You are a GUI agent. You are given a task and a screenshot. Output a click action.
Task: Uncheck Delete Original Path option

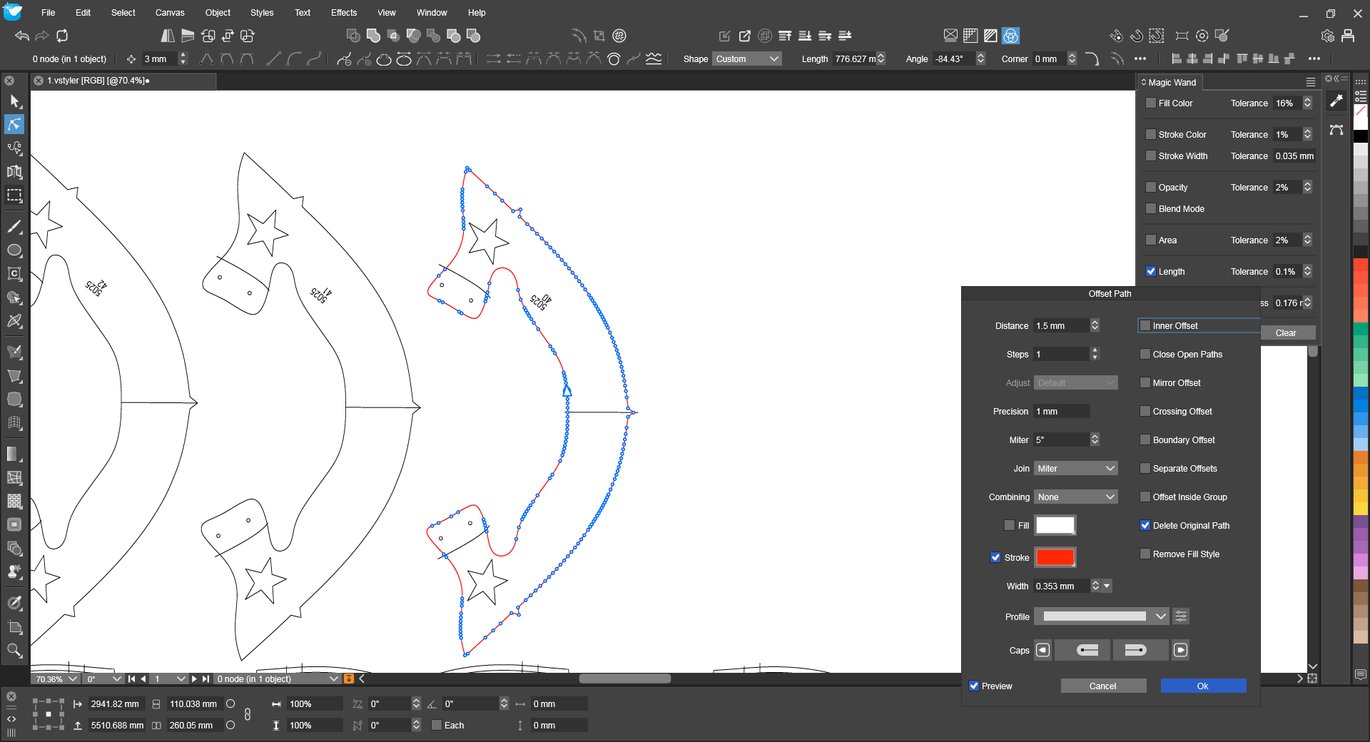1145,526
